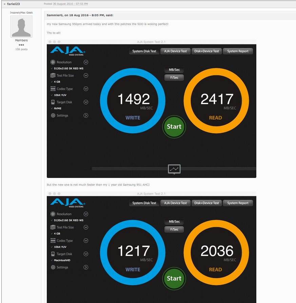
Task: Click the quote header 'SammlerG, on 18 Aug 2016'
Action: coord(80,15)
